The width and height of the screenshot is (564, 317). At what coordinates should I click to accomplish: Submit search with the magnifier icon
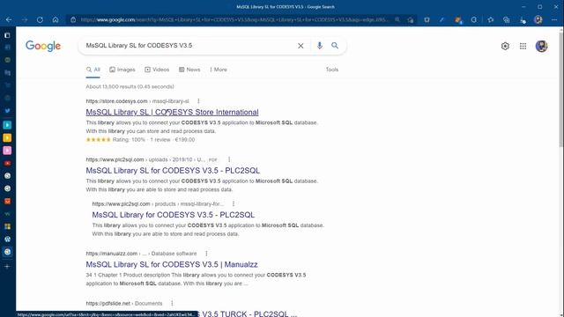click(335, 46)
